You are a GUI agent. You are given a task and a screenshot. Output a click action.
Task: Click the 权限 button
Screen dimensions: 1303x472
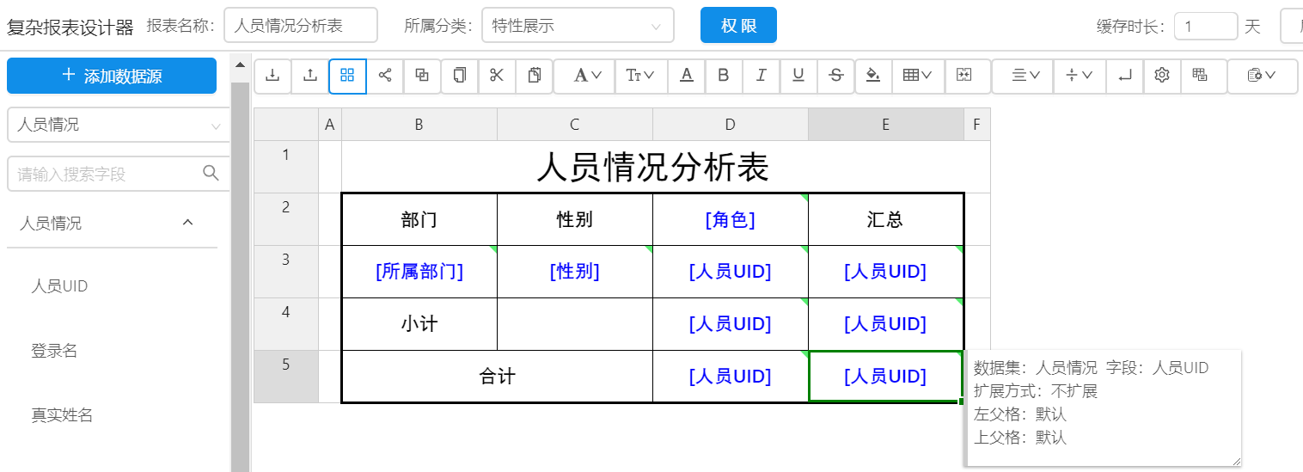[x=738, y=26]
